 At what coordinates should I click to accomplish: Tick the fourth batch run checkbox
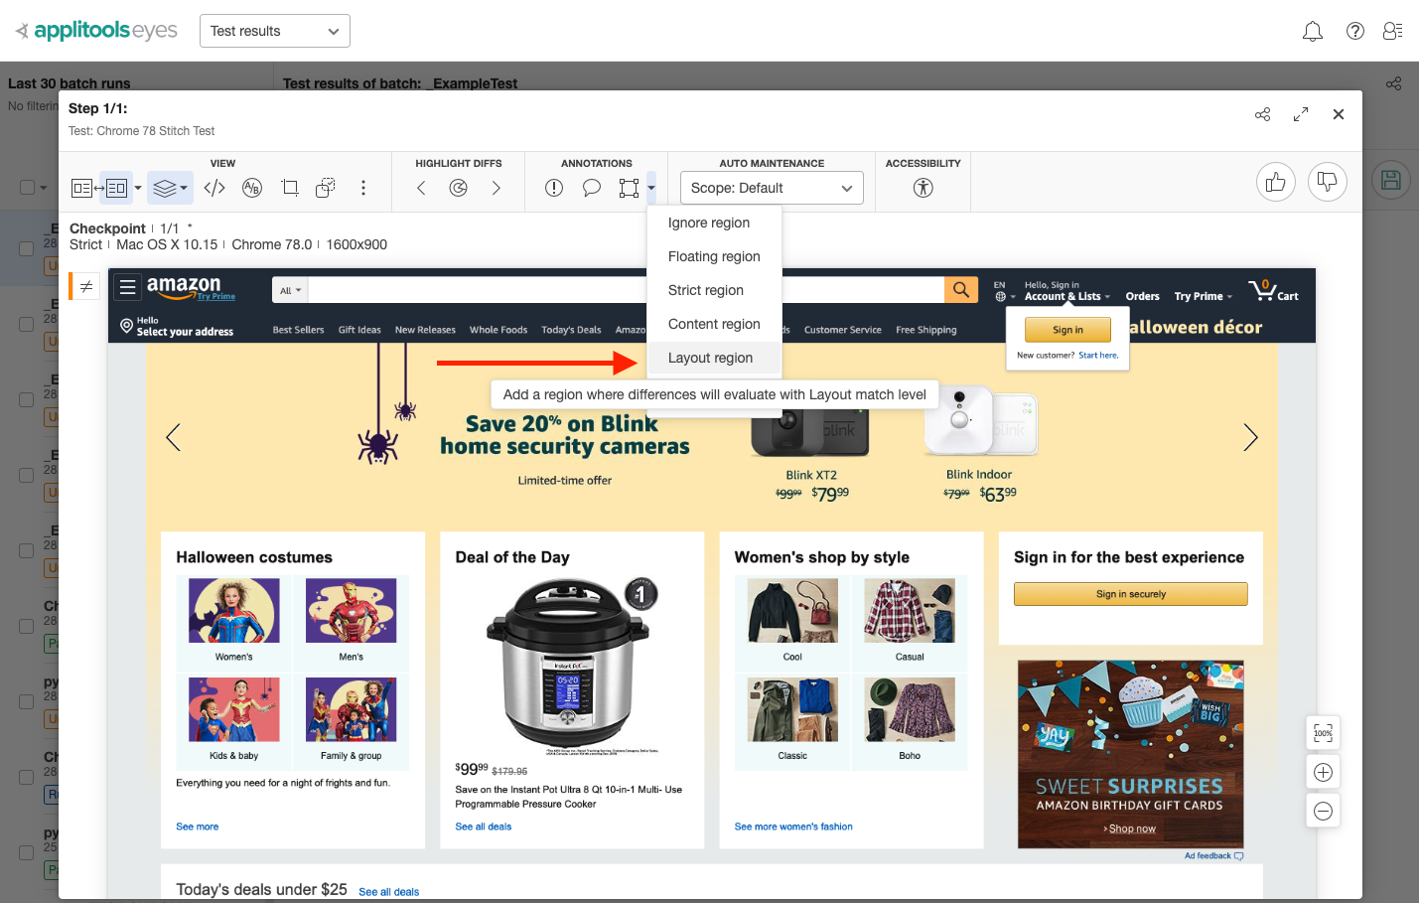point(27,475)
